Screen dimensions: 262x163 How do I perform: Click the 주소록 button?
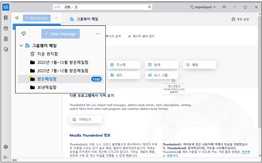click(x=124, y=65)
